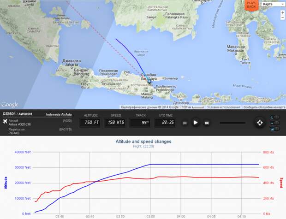Click the 04:10 time axis label

(x=242, y=216)
